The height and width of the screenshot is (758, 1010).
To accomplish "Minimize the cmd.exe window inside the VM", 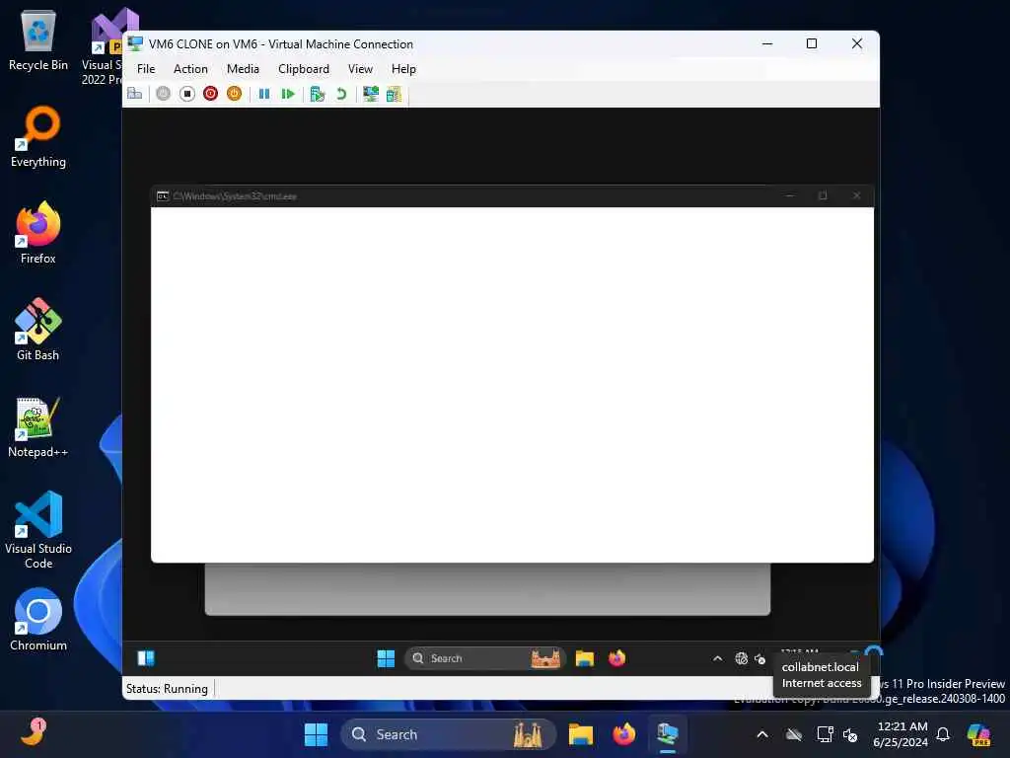I will click(x=790, y=196).
